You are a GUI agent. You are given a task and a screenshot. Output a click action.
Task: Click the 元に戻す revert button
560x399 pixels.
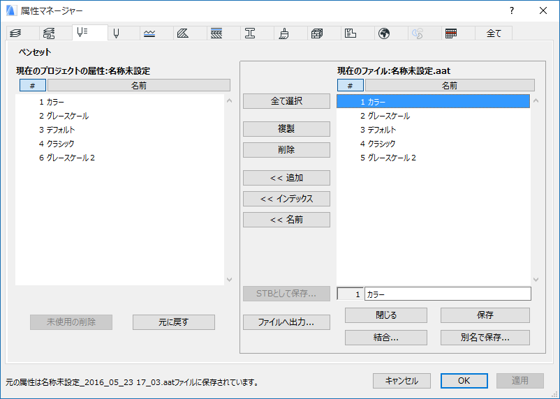pos(174,322)
